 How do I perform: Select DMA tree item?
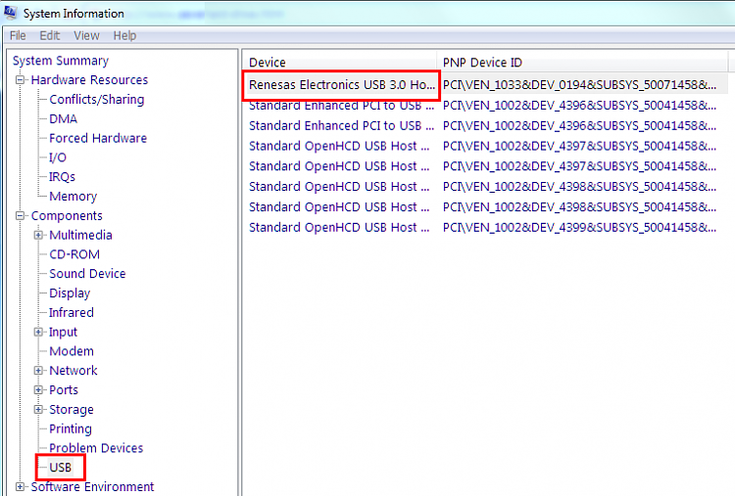click(x=64, y=118)
